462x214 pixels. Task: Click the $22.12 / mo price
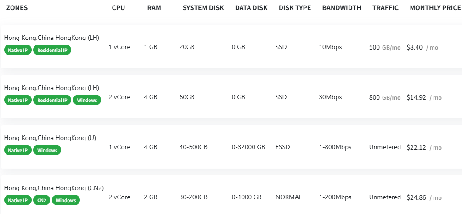(423, 147)
